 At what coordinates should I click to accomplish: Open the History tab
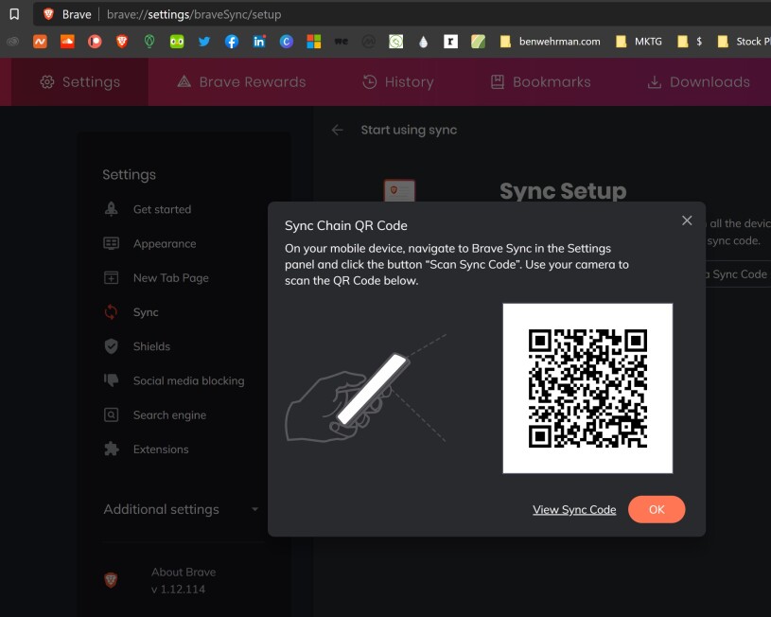coord(397,81)
